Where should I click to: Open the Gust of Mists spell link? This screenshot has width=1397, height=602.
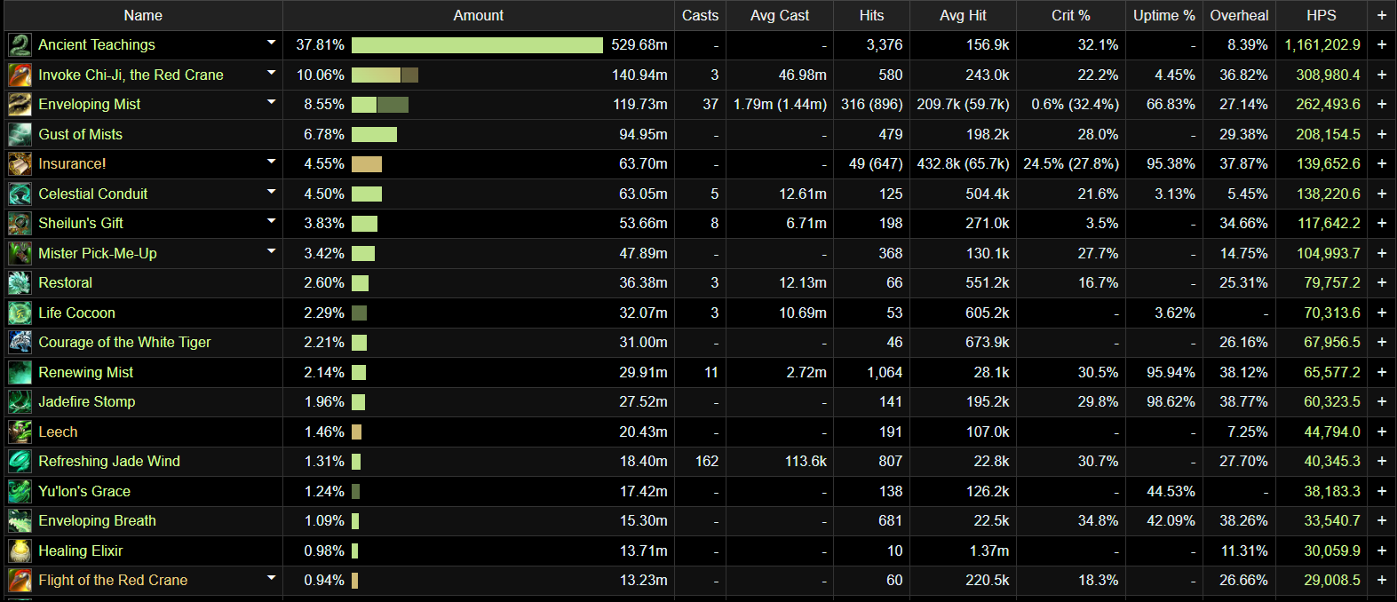(81, 134)
